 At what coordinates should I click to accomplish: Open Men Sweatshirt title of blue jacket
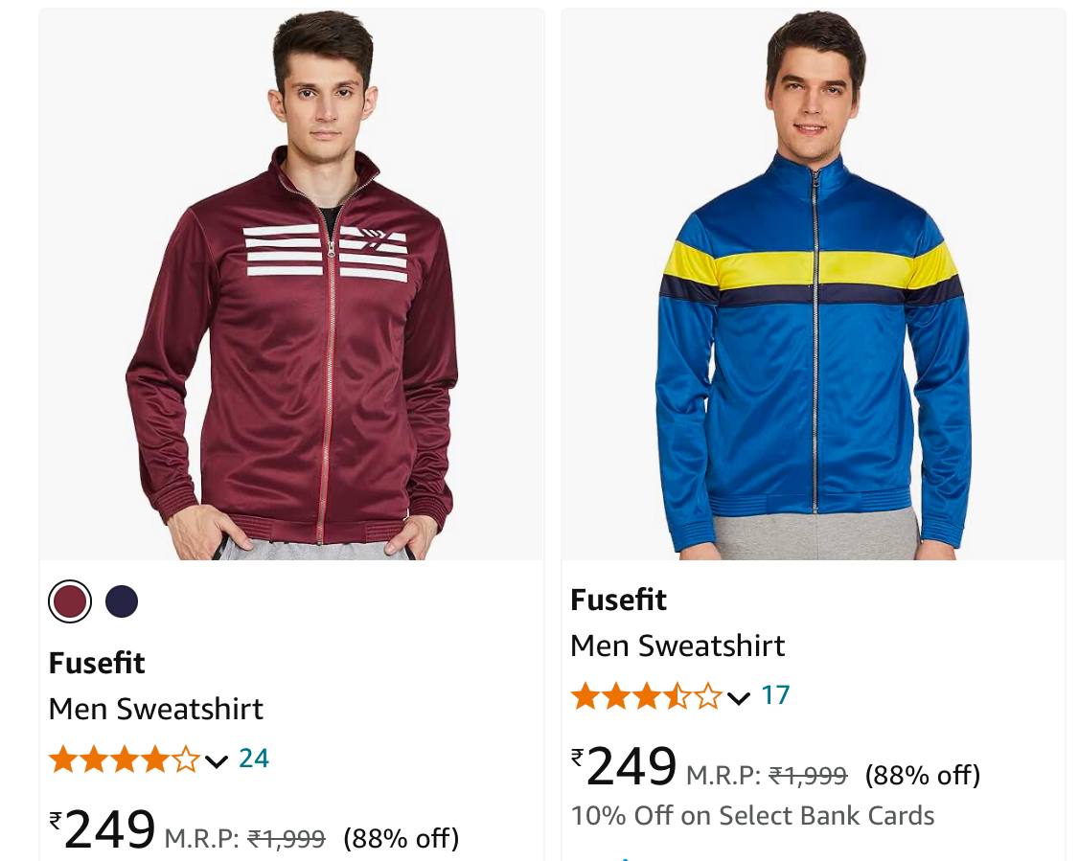tap(677, 646)
